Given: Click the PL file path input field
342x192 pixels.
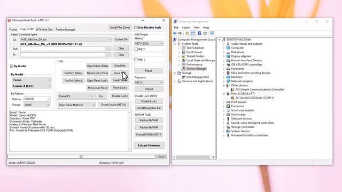Looking at the screenshot, I should (63, 55).
